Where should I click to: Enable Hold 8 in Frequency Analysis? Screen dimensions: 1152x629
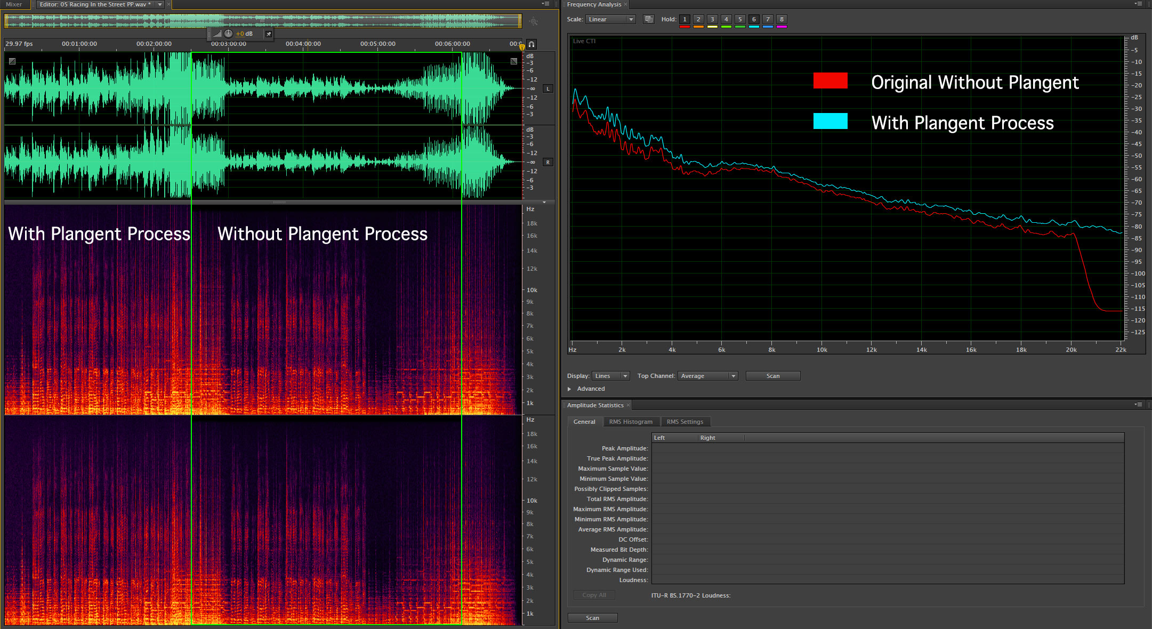click(x=782, y=19)
